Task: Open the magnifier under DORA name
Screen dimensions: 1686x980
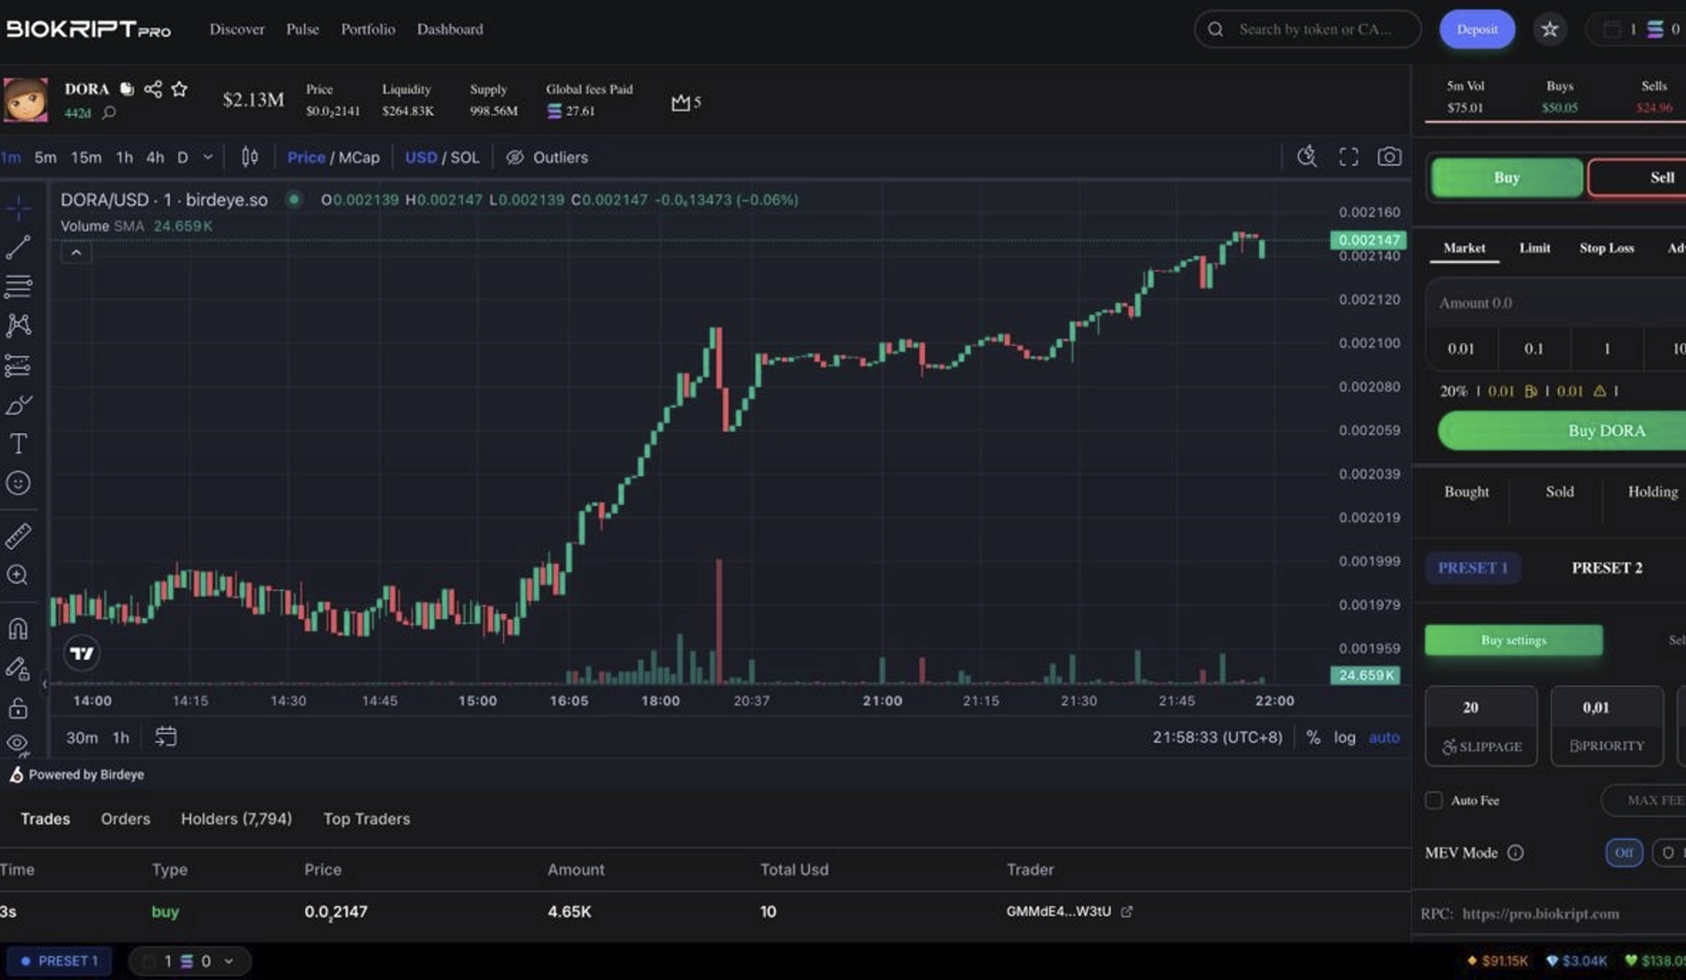Action: pos(109,112)
